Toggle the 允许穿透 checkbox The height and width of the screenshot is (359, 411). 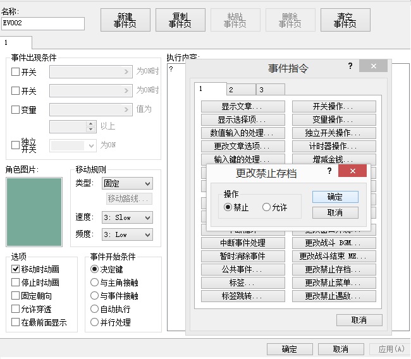tap(15, 309)
